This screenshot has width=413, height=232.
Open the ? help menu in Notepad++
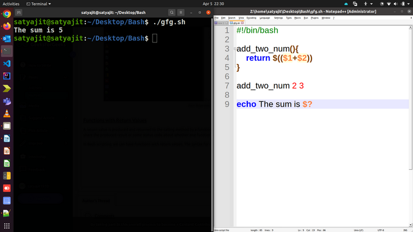pos(334,18)
